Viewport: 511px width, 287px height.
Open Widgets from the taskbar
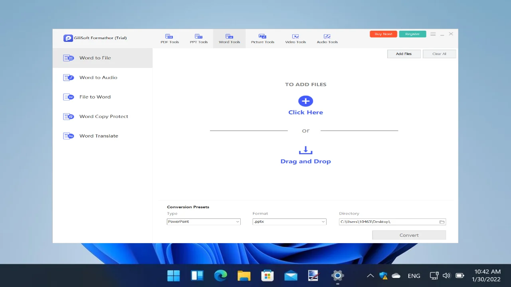[x=197, y=275]
